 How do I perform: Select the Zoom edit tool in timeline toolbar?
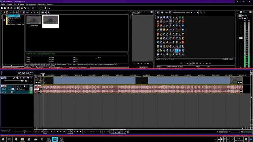81,132
